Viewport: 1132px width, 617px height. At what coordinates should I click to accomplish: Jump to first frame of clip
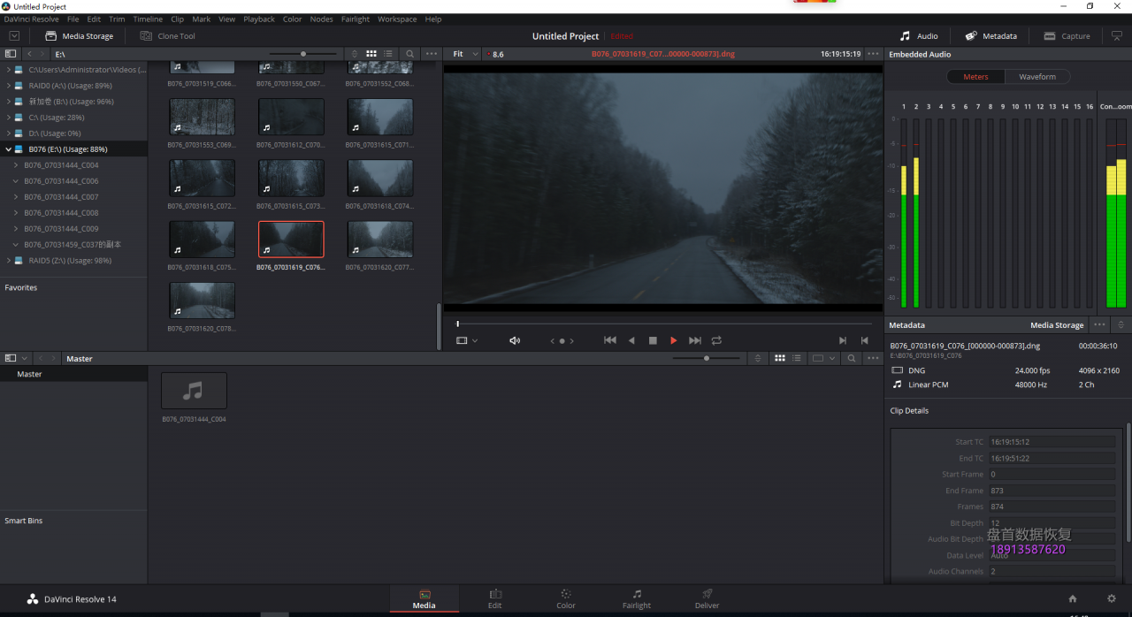tap(609, 340)
